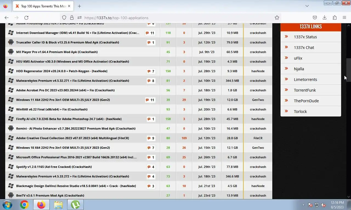This screenshot has width=351, height=210.
Task: Open Adobe Acrobat Pro DC 2023 torrent
Action: click(x=65, y=90)
